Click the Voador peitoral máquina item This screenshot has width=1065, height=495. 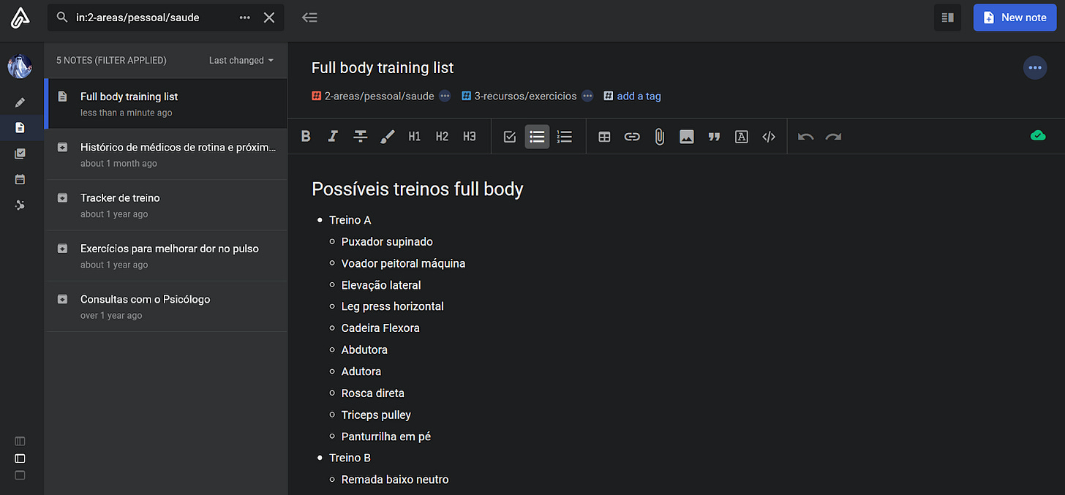(403, 263)
